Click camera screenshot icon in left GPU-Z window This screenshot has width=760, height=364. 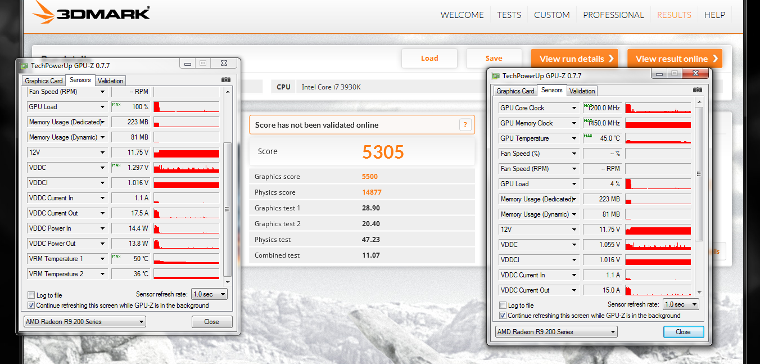225,80
